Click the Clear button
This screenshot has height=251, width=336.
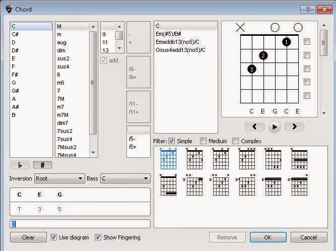28,237
